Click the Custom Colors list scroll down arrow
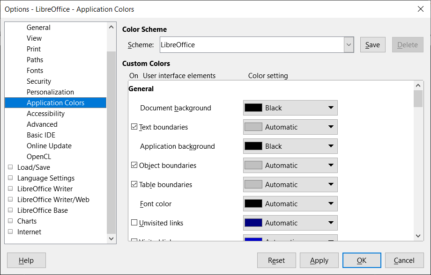This screenshot has width=431, height=275. 418,236
